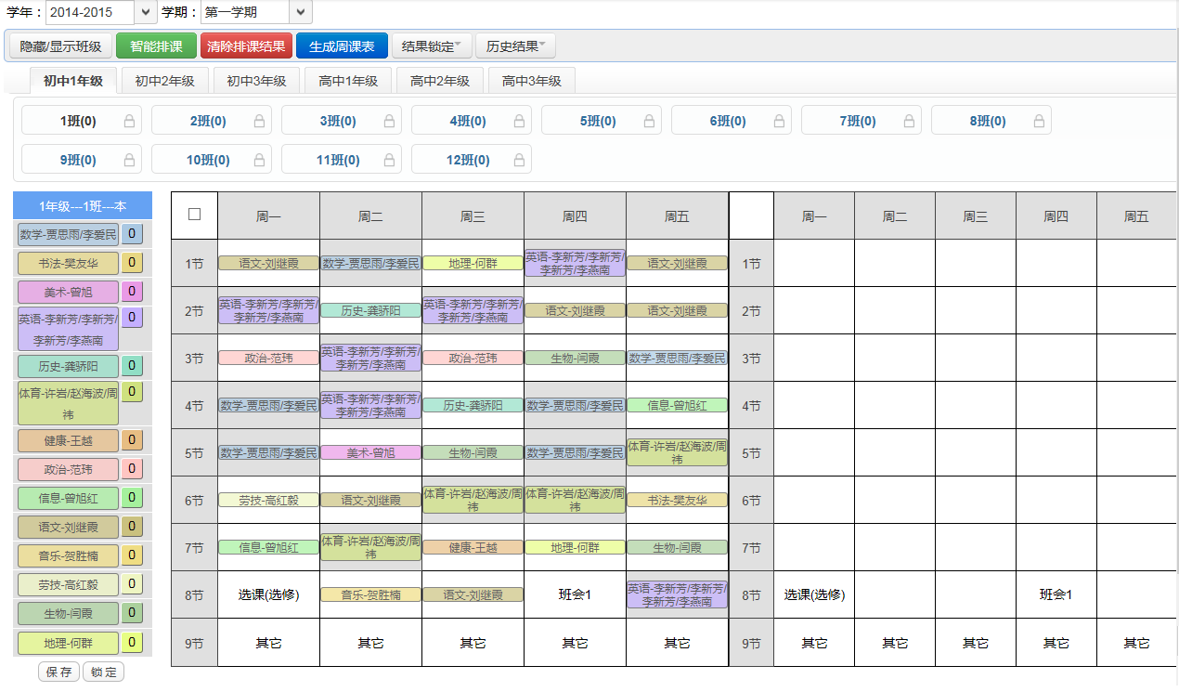The width and height of the screenshot is (1179, 692).
Task: Click 12班(0) class card label
Action: click(x=468, y=160)
